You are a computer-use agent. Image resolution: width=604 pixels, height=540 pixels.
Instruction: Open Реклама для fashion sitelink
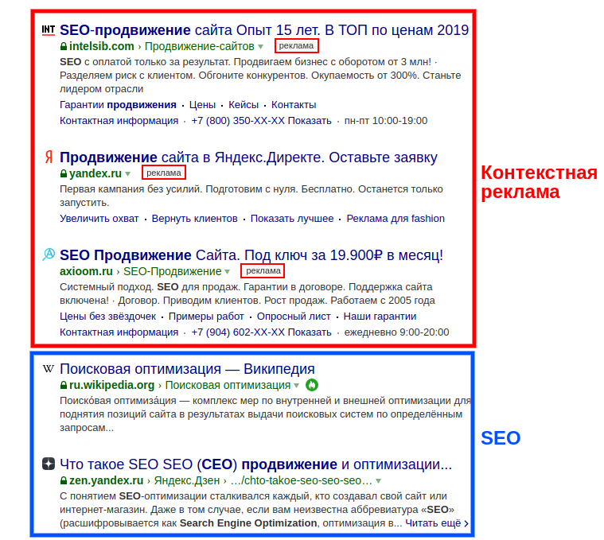tap(396, 218)
